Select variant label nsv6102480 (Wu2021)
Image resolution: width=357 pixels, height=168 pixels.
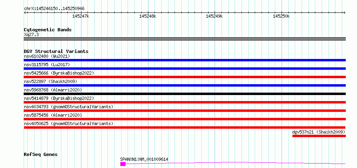[47, 56]
